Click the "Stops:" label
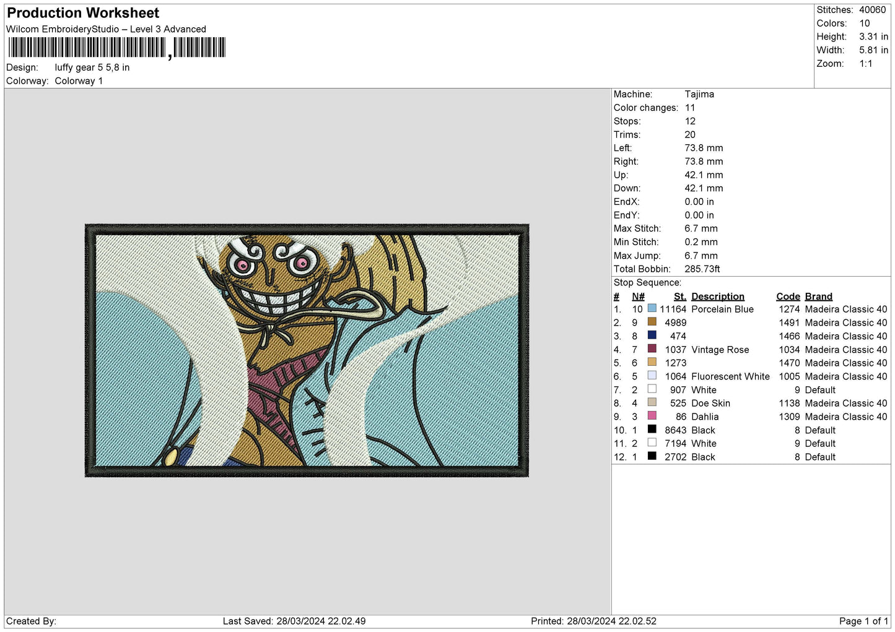Image resolution: width=895 pixels, height=632 pixels. click(627, 121)
